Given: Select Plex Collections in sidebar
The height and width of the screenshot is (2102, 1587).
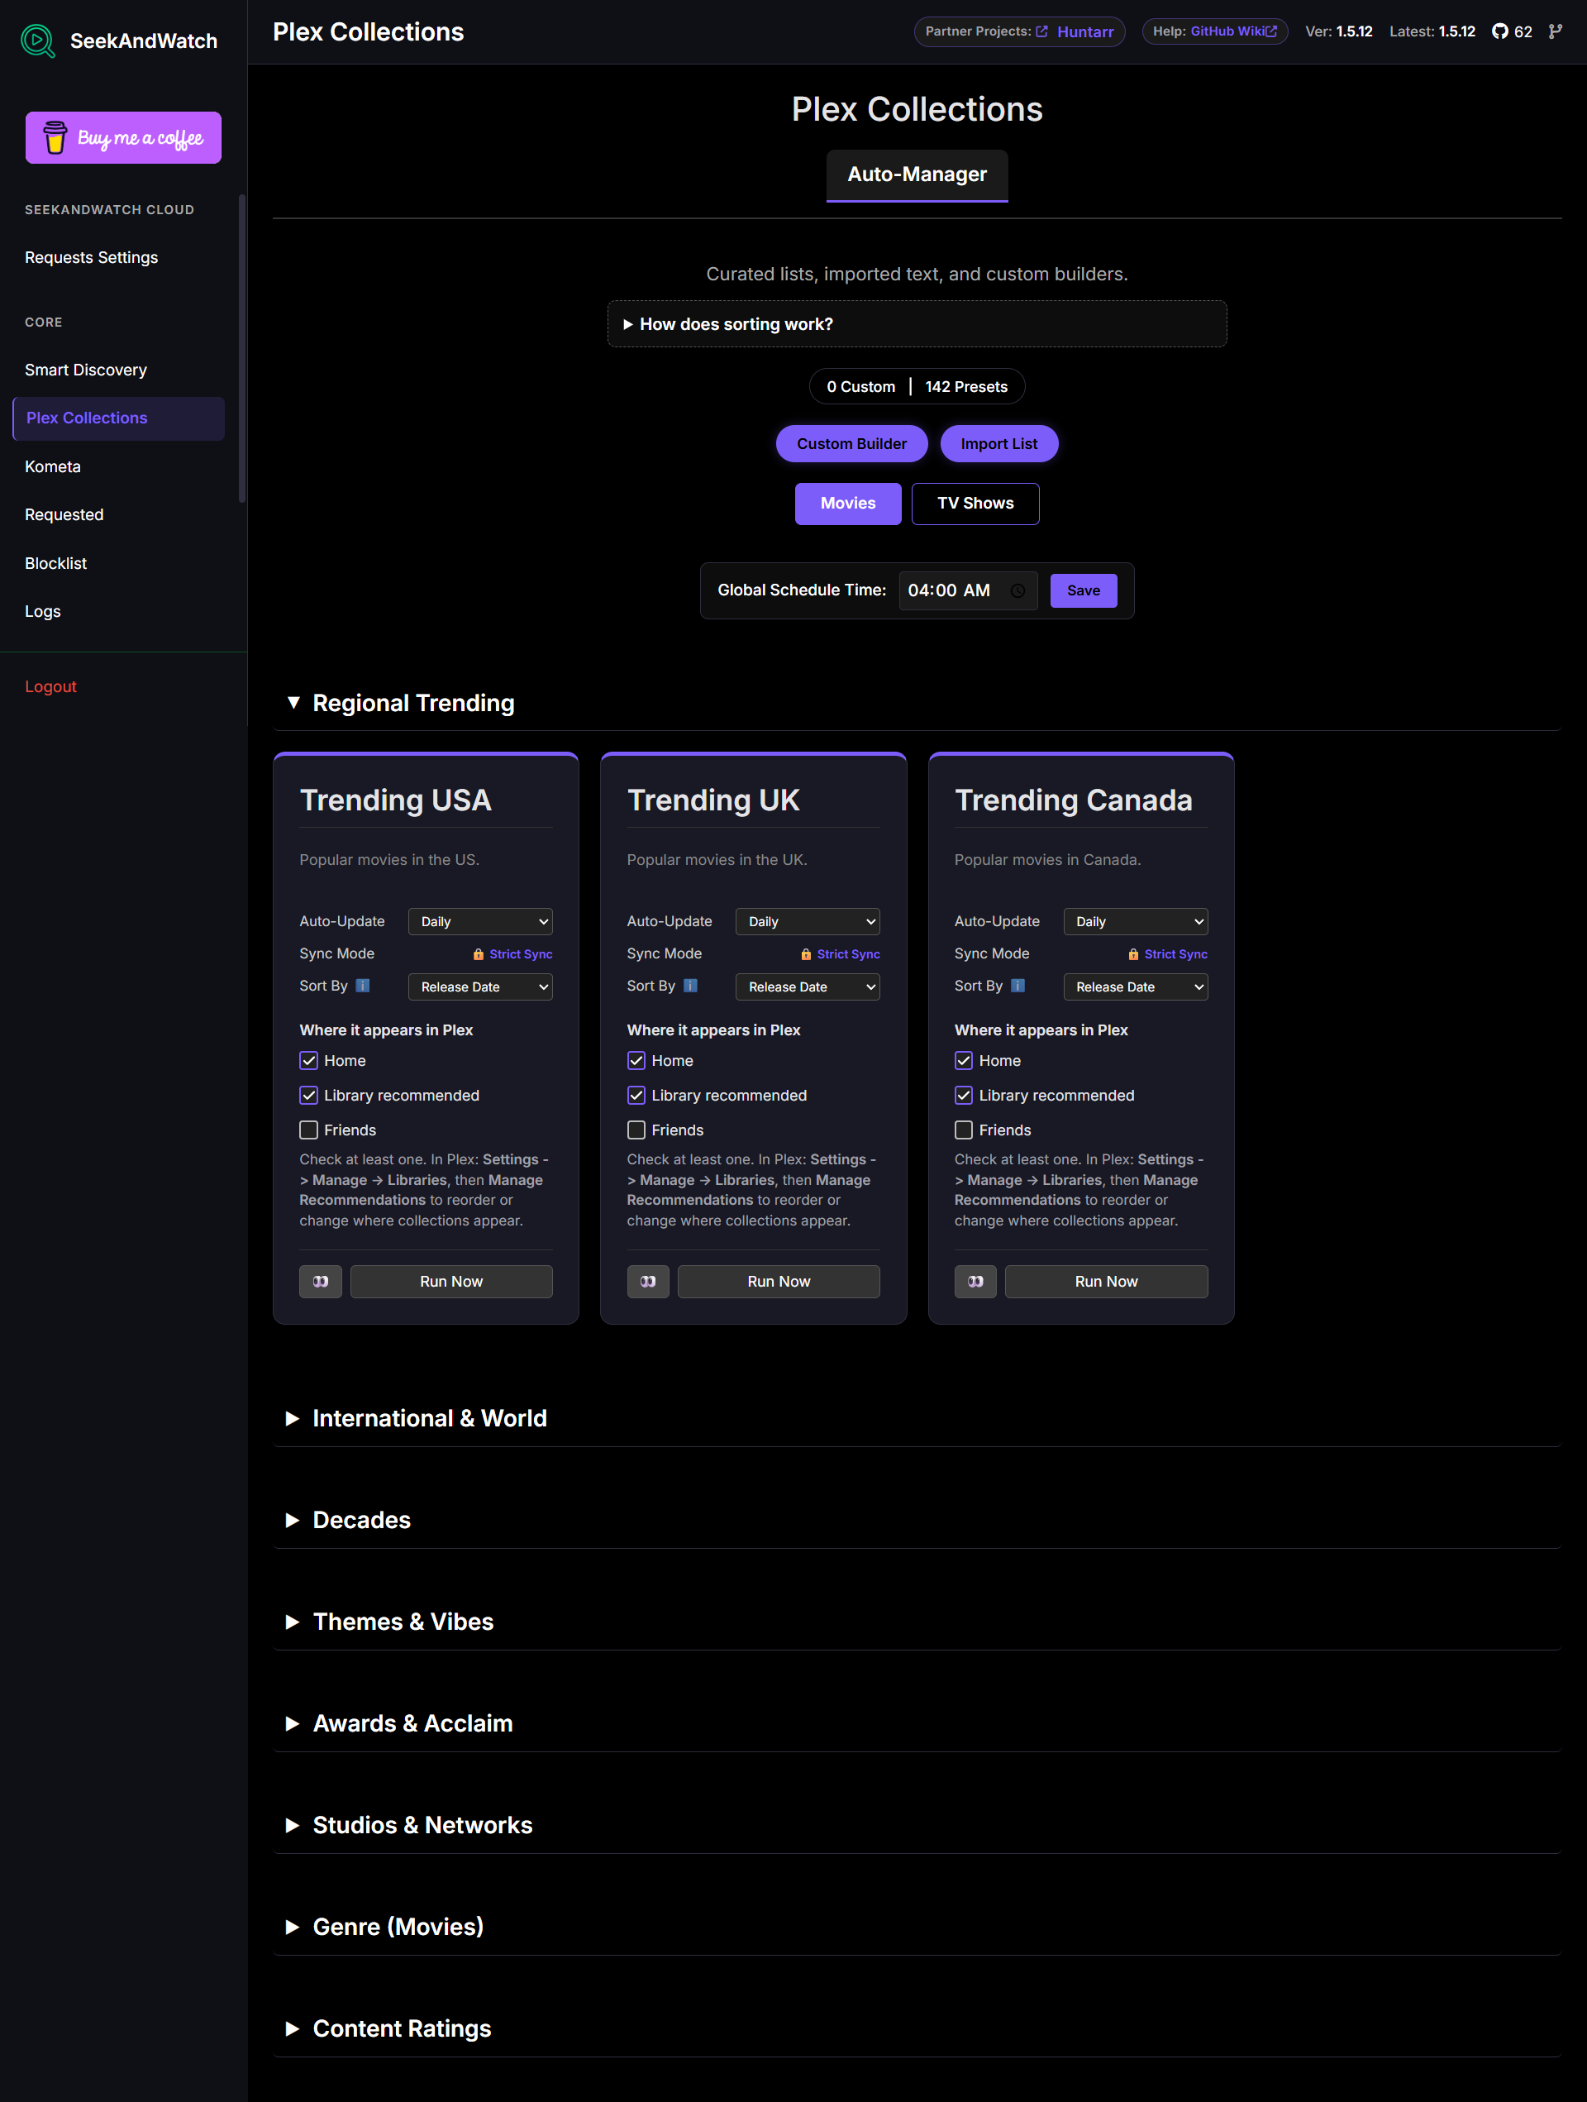Looking at the screenshot, I should point(119,418).
